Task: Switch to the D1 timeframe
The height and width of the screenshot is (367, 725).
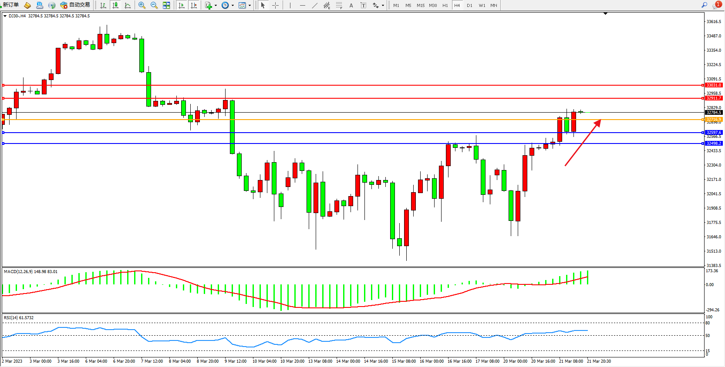Action: [x=469, y=5]
